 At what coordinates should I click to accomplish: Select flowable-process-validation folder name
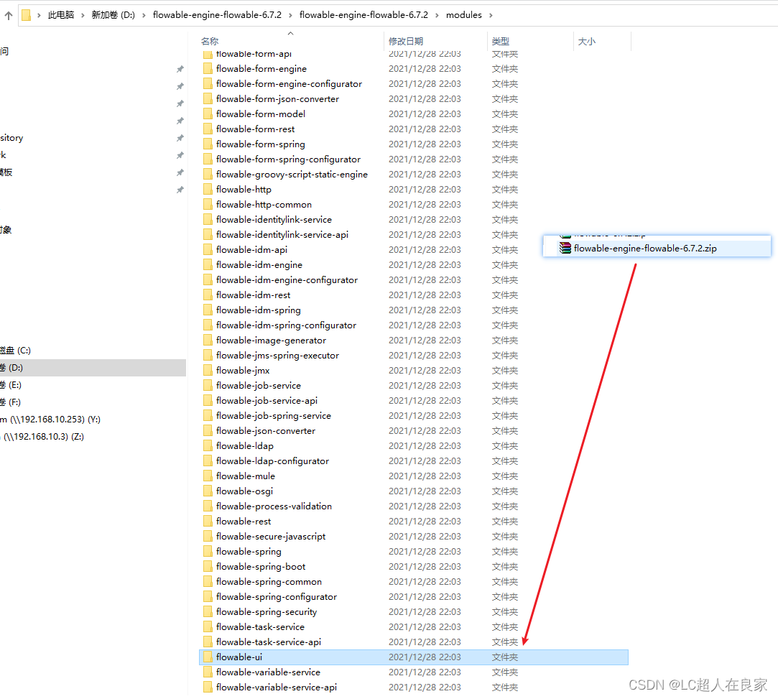(x=274, y=506)
